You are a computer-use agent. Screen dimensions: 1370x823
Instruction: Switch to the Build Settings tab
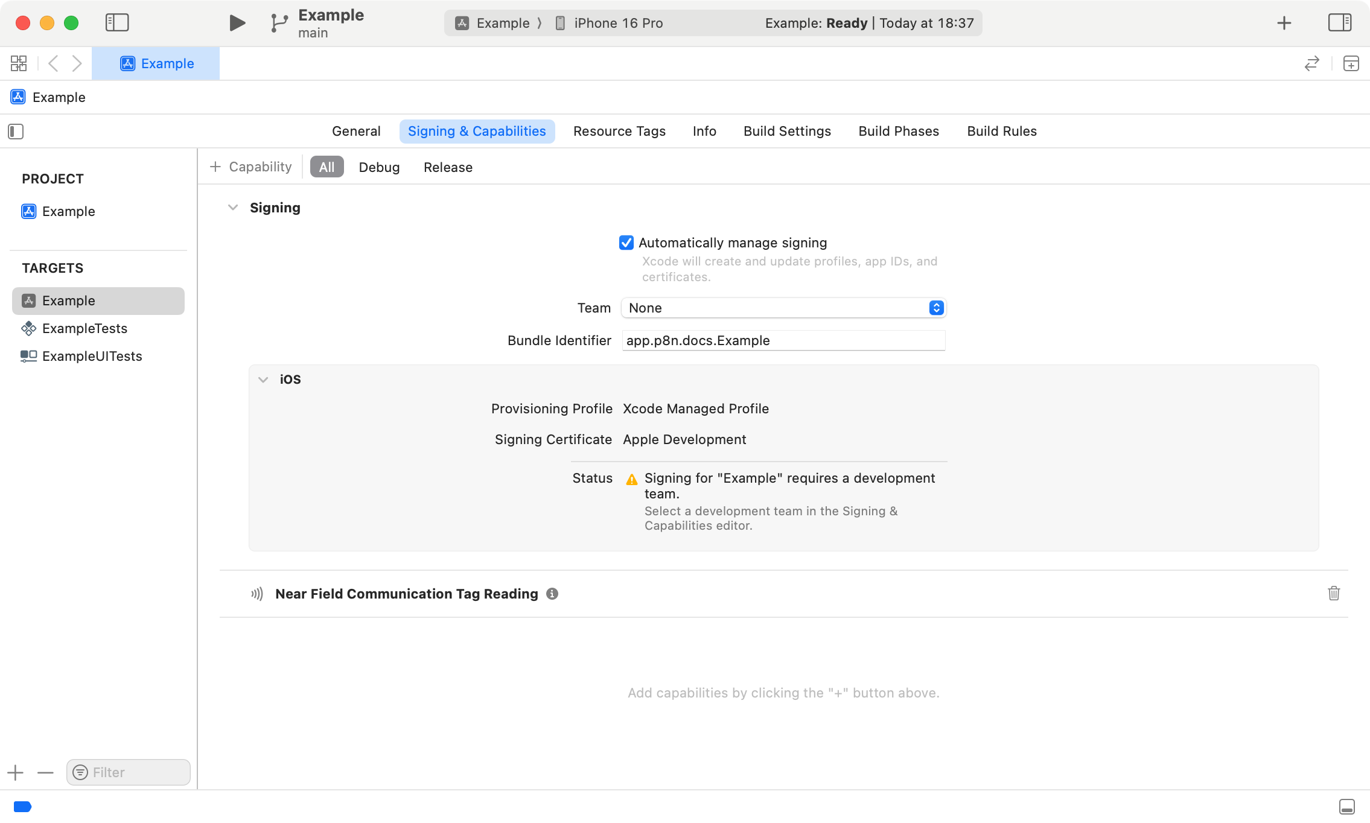786,132
